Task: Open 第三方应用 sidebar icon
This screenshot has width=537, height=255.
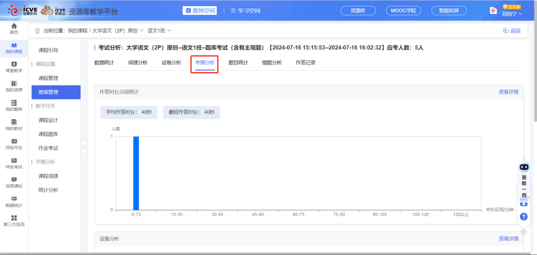Action: (14, 218)
